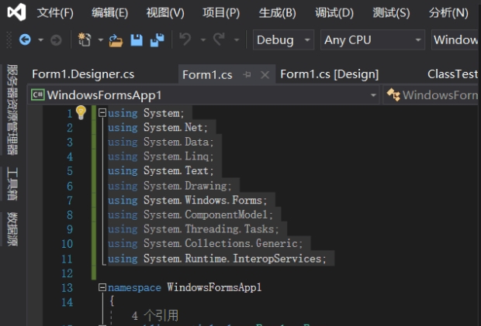Open the 文件(F) menu
This screenshot has width=481, height=326.
(x=55, y=13)
